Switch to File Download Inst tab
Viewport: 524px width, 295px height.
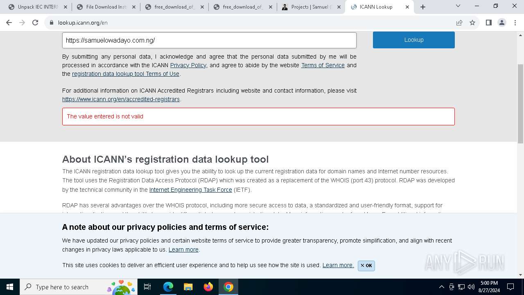106,7
